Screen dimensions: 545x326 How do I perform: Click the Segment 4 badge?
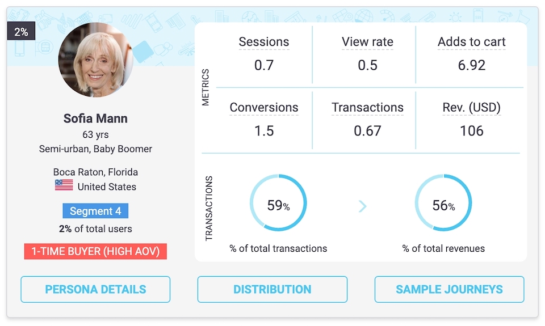95,211
